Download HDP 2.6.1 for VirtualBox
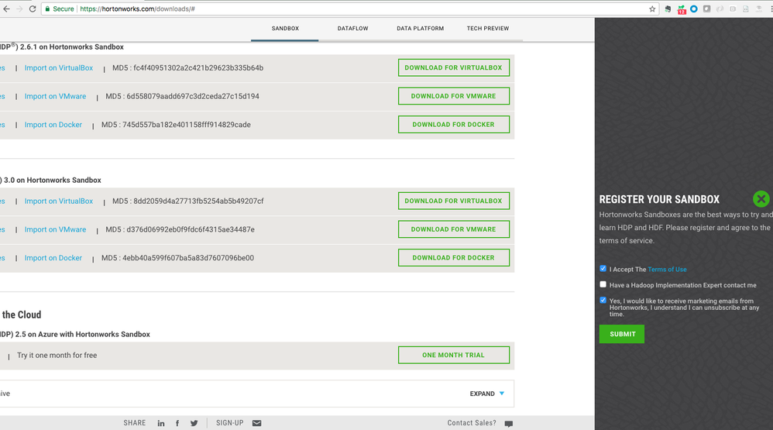The height and width of the screenshot is (430, 773). point(454,67)
